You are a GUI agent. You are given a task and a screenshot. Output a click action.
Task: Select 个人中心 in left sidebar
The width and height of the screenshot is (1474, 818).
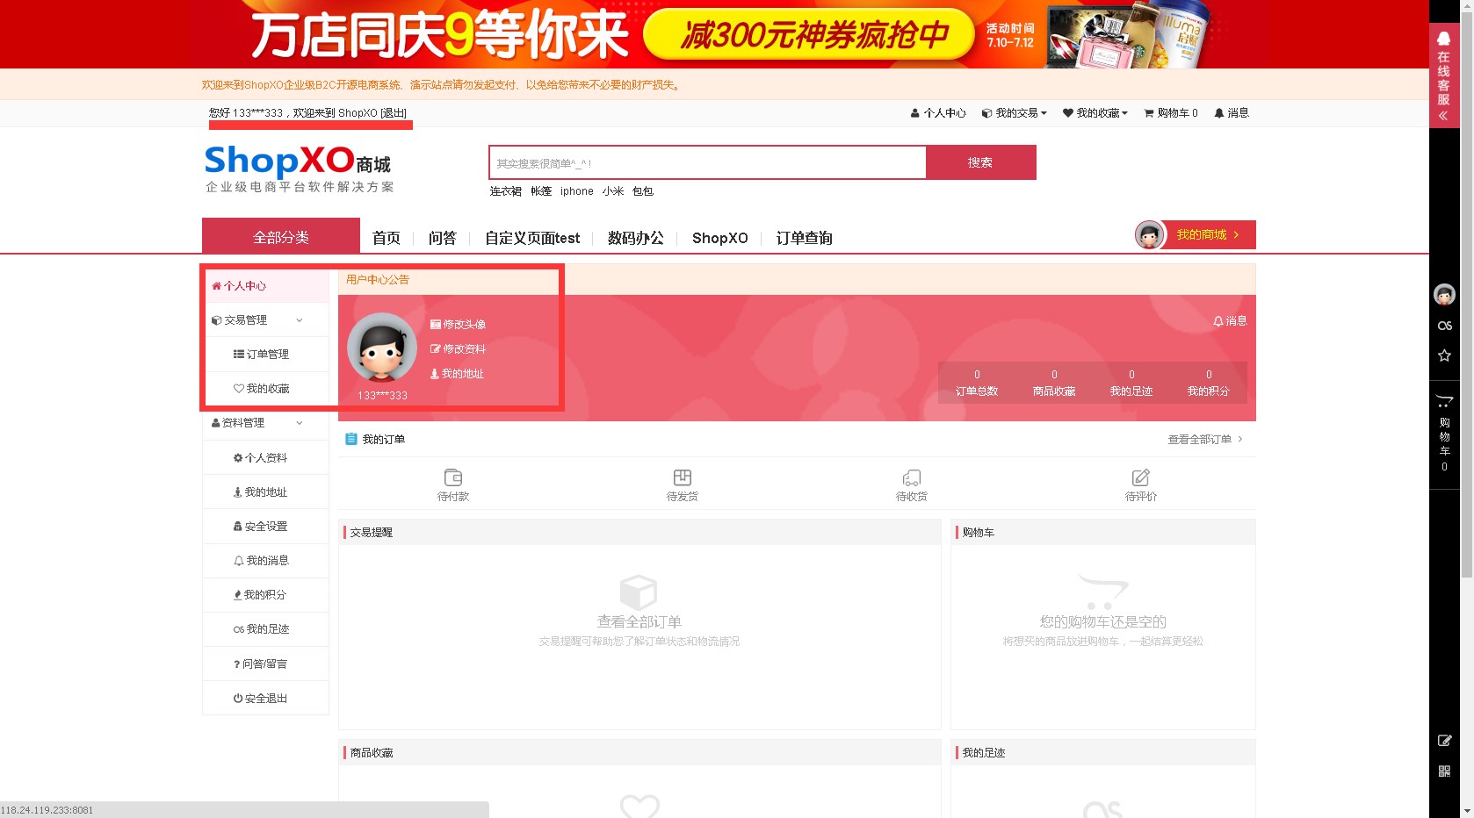(265, 286)
